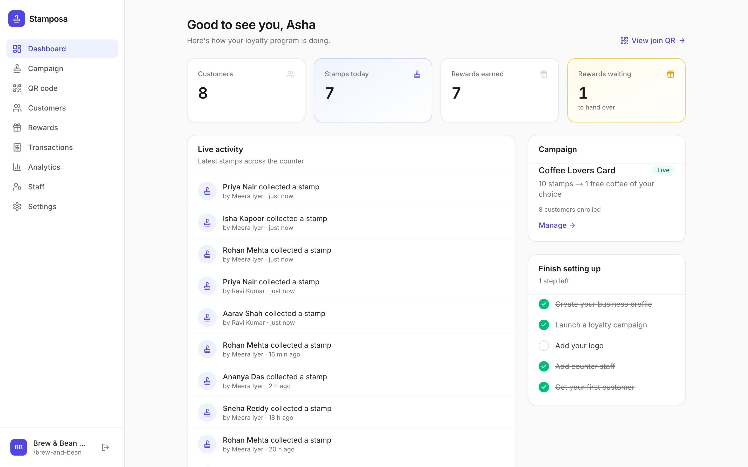Viewport: 748px width, 467px height.
Task: Click the Stamps today card
Action: coord(373,90)
